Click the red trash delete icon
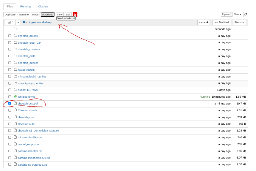The height and width of the screenshot is (171, 256). [75, 15]
